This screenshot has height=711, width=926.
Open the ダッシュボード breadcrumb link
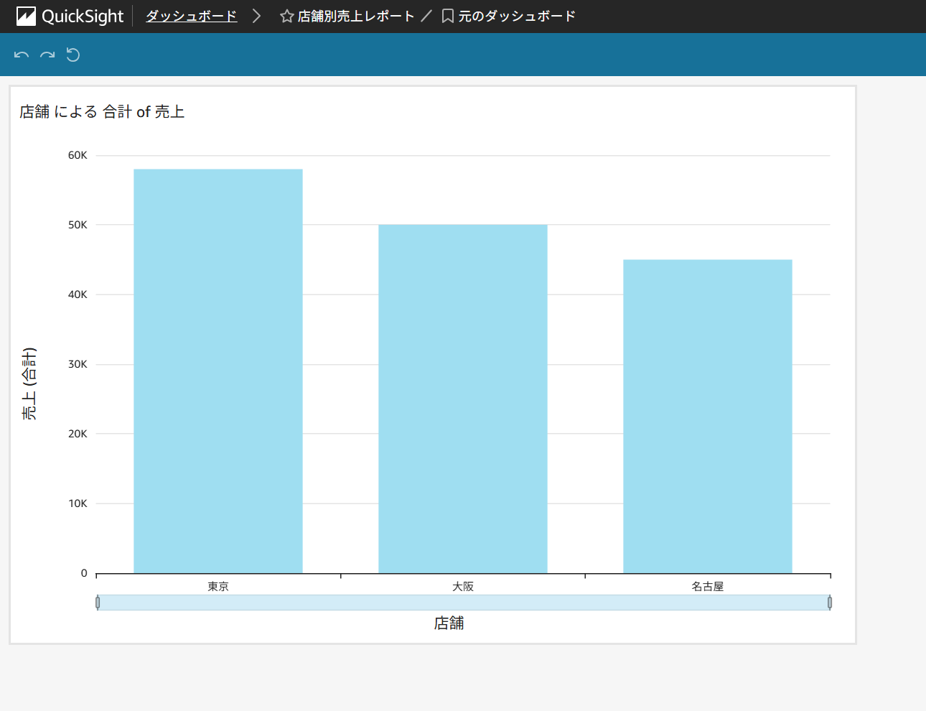click(x=191, y=16)
